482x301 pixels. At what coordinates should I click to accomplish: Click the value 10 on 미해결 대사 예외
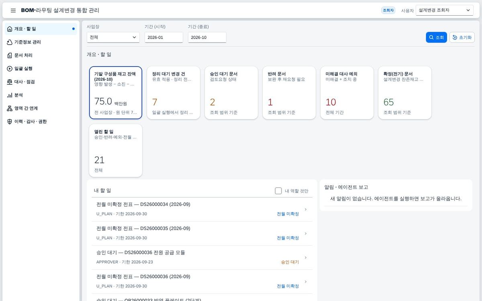click(331, 102)
